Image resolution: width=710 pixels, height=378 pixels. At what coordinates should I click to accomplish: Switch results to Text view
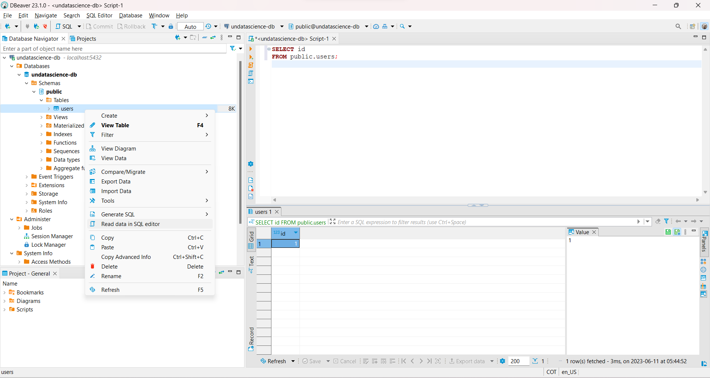click(251, 264)
